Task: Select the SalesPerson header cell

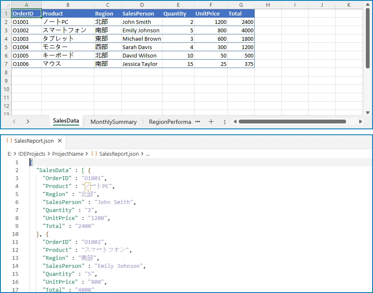Action: 142,13
